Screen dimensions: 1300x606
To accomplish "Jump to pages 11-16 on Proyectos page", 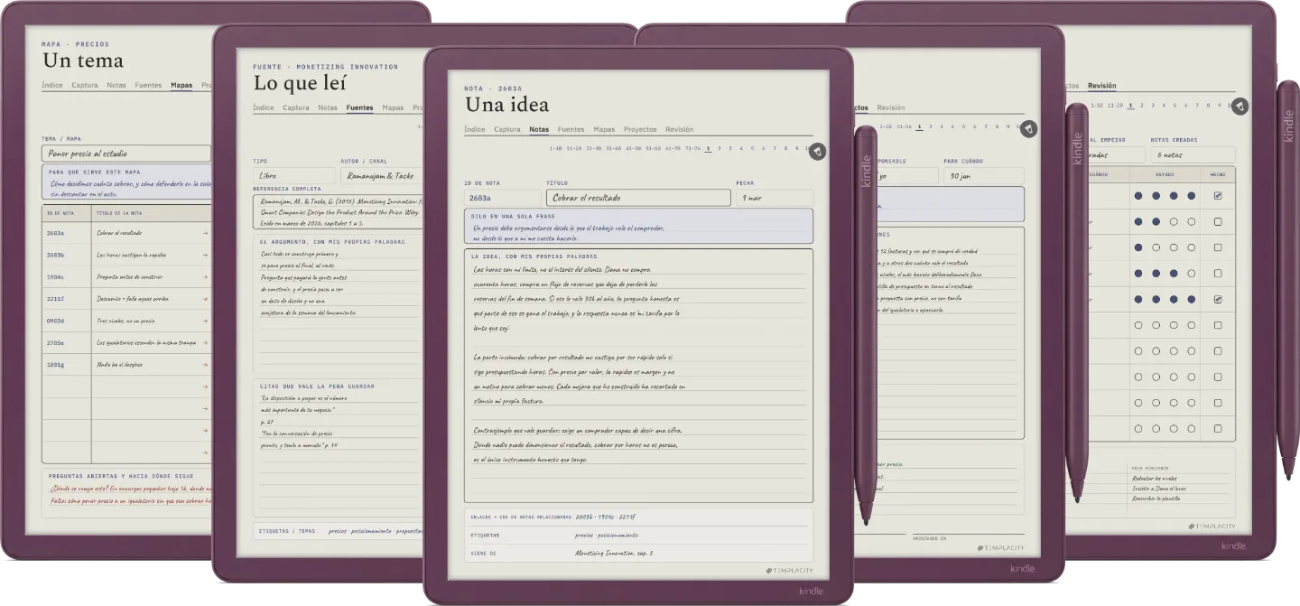I will pyautogui.click(x=905, y=127).
